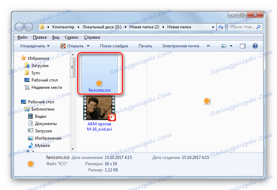Select Новая папка (2) breadcrumb
Image resolution: width=277 pixels, height=190 pixels.
pos(144,27)
